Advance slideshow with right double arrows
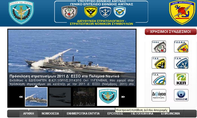 tap(123, 97)
